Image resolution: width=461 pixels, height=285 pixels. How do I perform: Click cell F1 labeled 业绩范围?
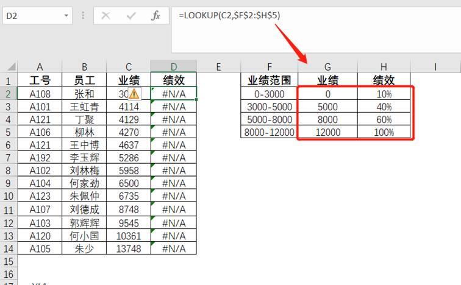point(270,80)
